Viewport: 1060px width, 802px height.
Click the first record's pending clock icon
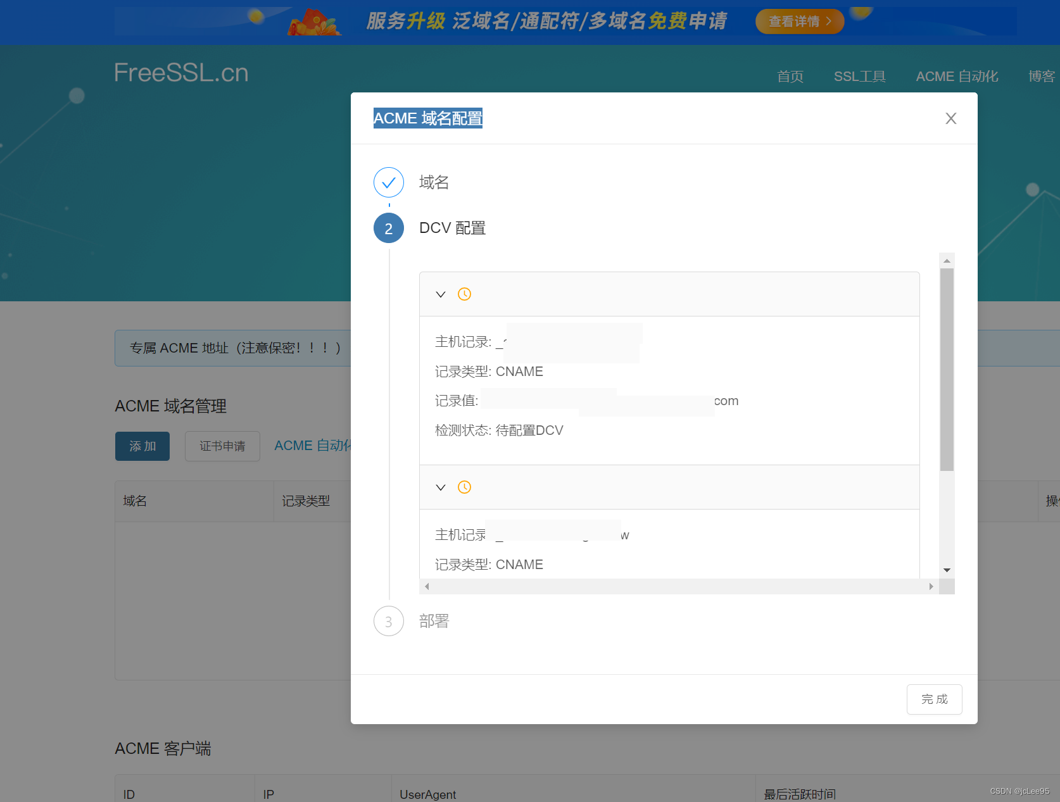click(x=464, y=294)
